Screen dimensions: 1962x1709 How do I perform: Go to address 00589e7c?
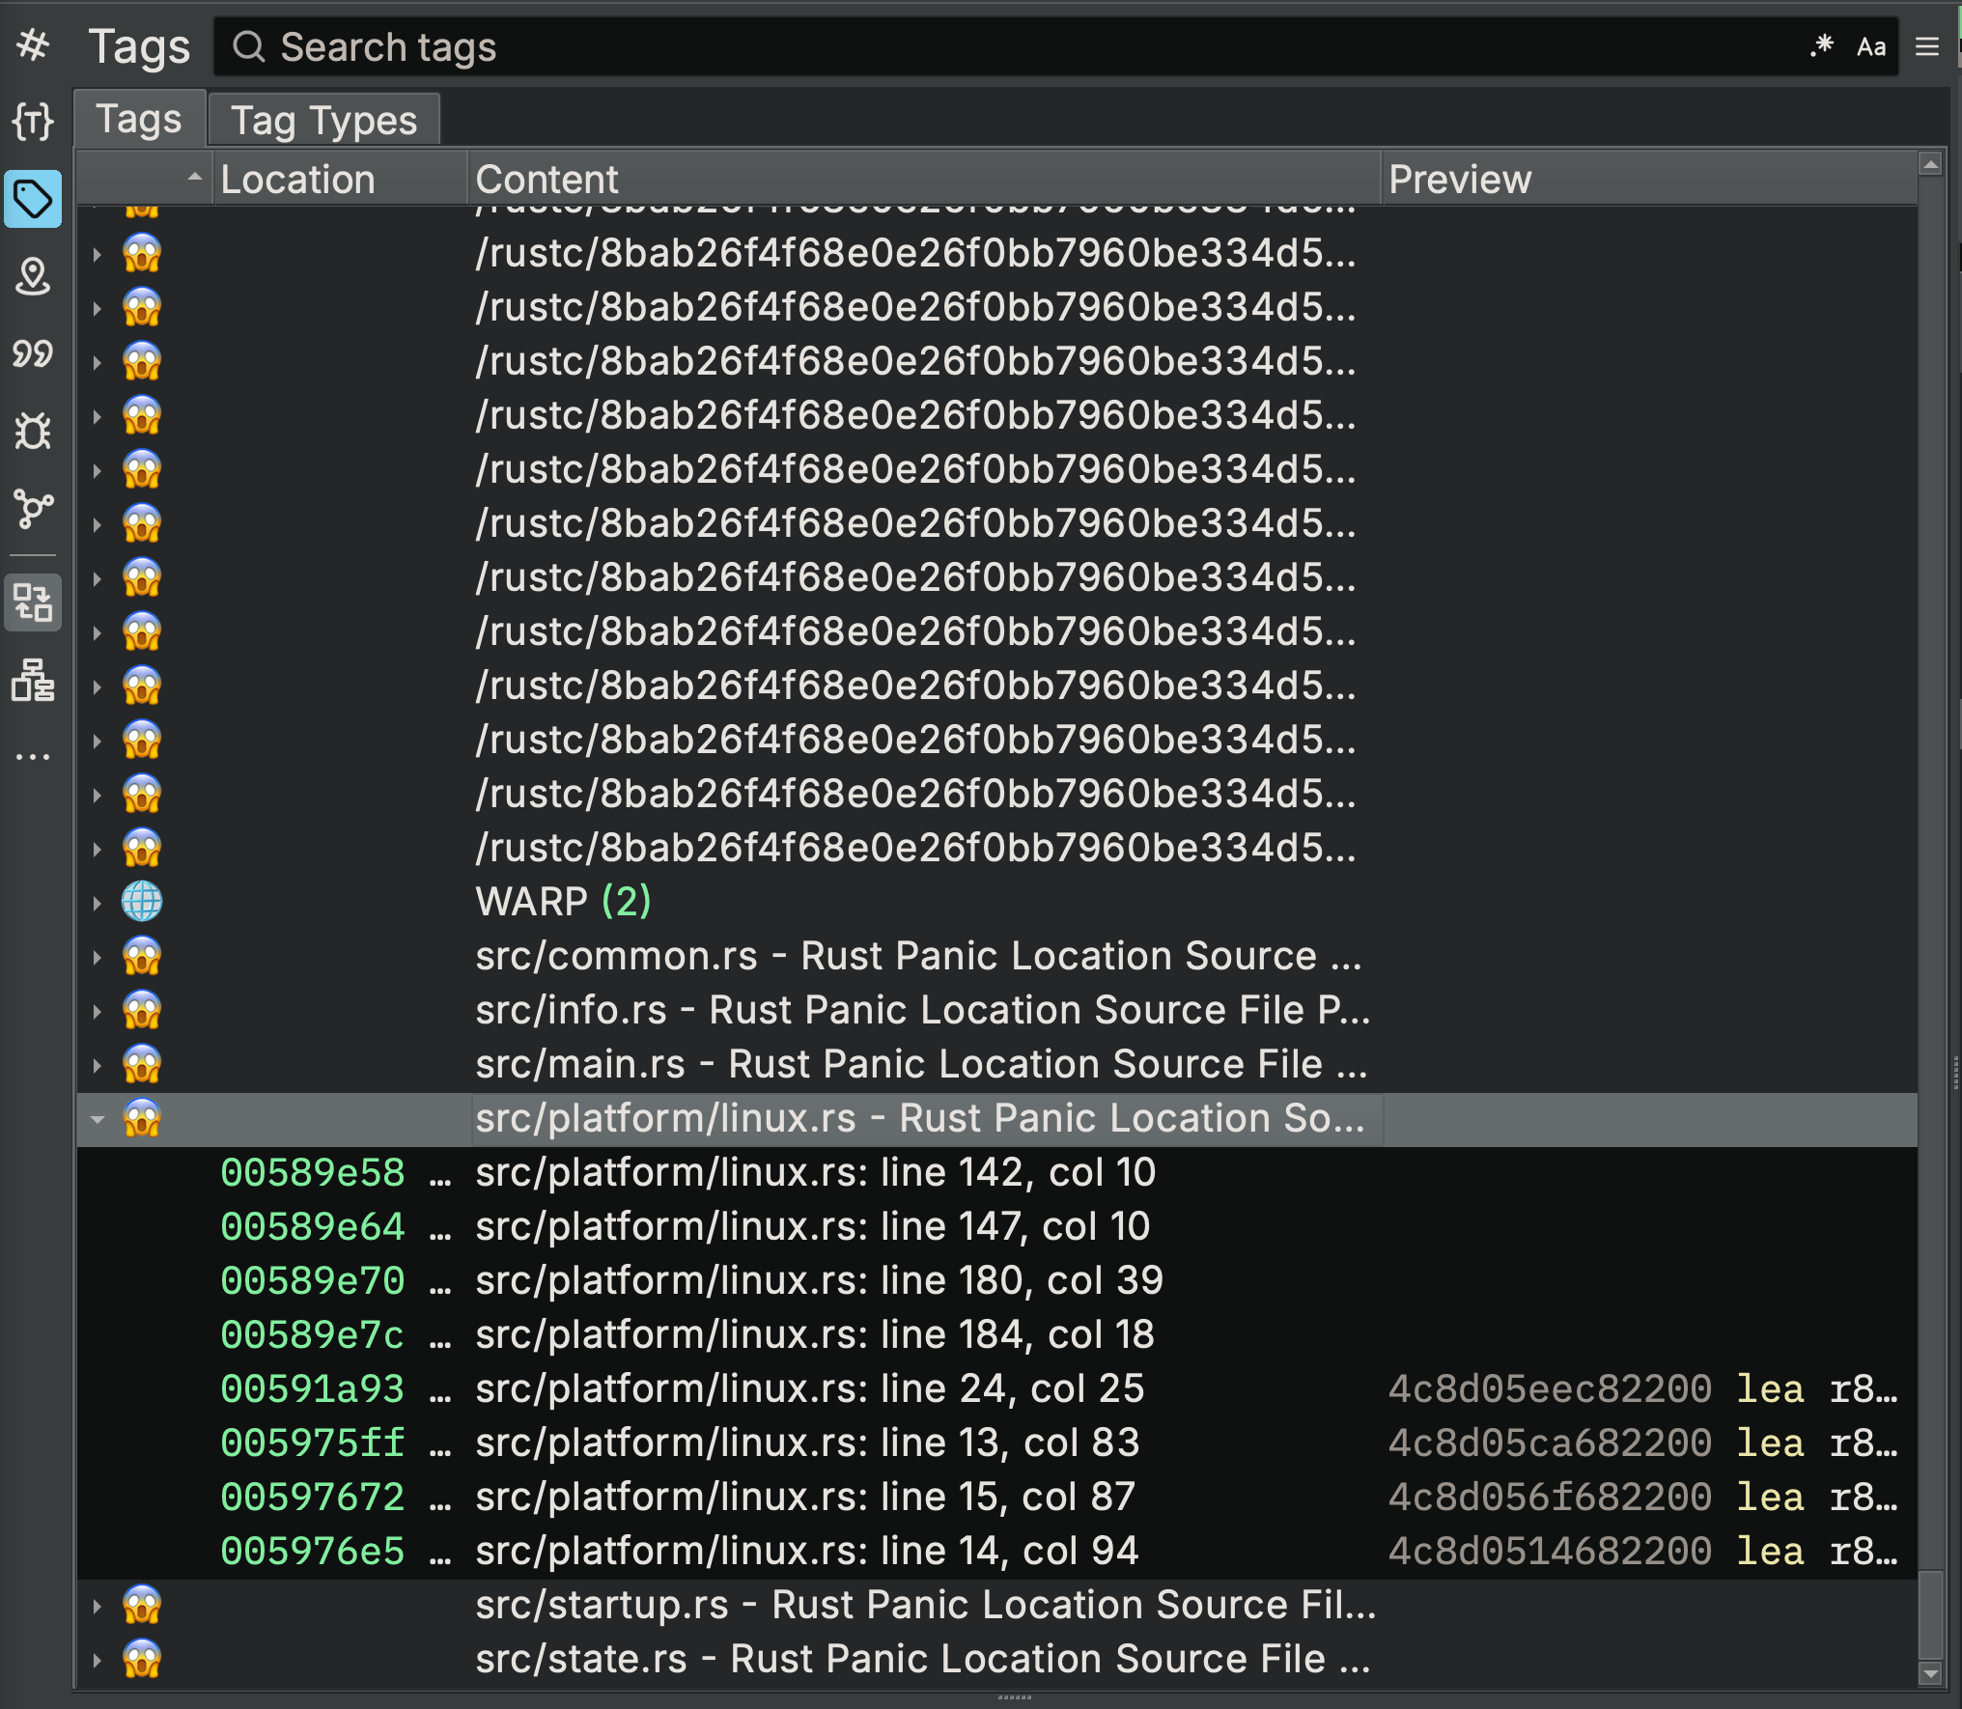tap(312, 1334)
